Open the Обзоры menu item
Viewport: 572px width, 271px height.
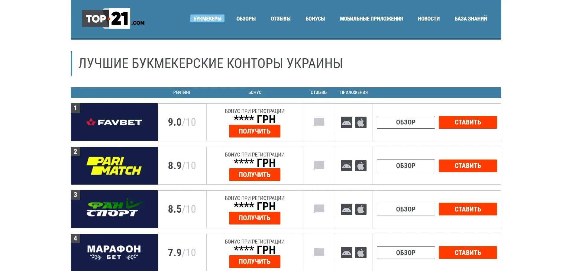[x=246, y=18]
